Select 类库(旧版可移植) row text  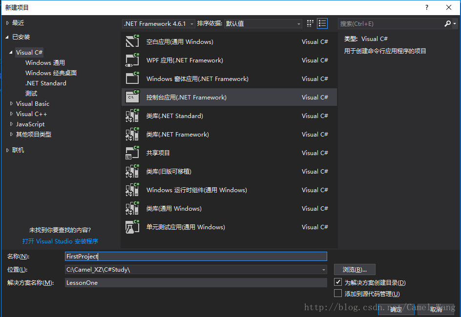(169, 171)
